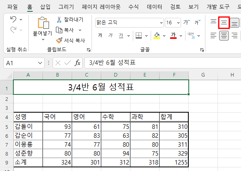Select cell with total 1255
Screen dimensions: 241x171
pyautogui.click(x=174, y=162)
